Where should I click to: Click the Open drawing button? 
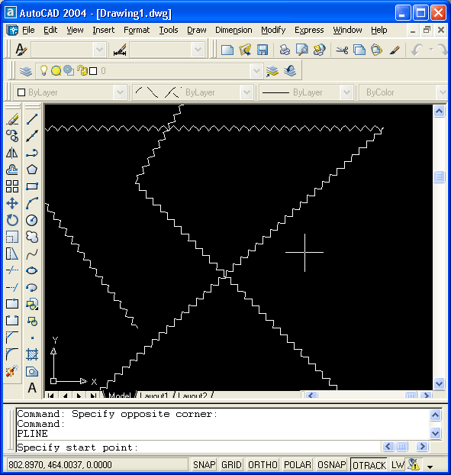245,50
